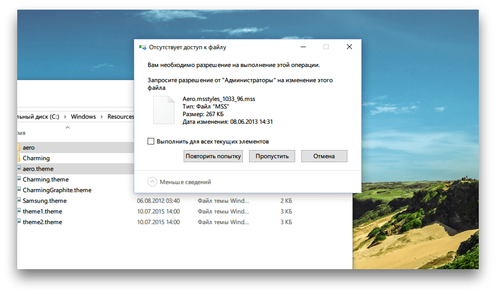The height and width of the screenshot is (294, 496).
Task: Enable "Выполнить для всех текущих элементов" checkbox
Action: click(151, 141)
